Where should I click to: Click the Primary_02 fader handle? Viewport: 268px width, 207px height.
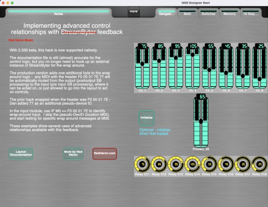click(x=201, y=121)
